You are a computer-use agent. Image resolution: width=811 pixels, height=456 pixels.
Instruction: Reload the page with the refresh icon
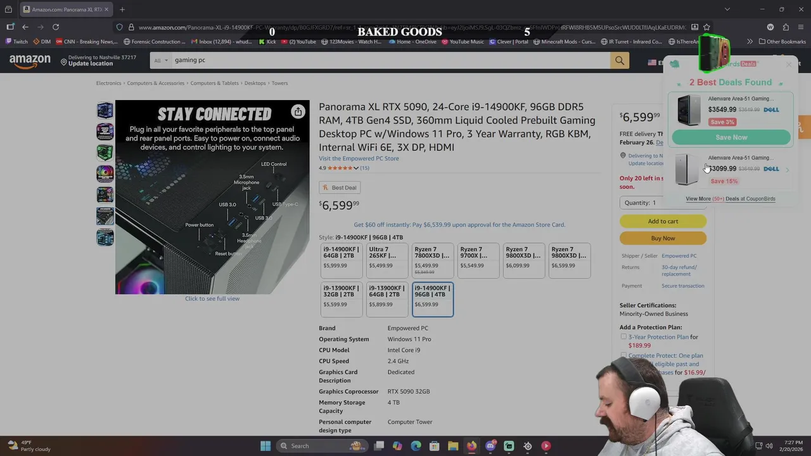click(56, 27)
